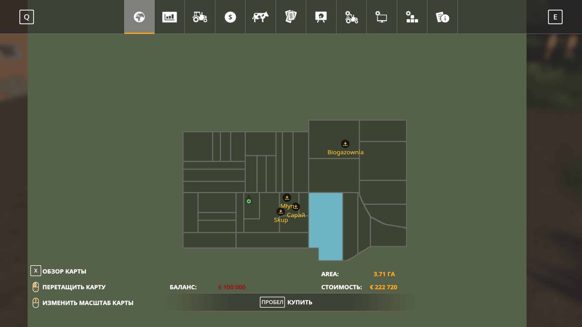582x327 pixels.
Task: Open the presentation board tutorial tab
Action: coord(321,17)
